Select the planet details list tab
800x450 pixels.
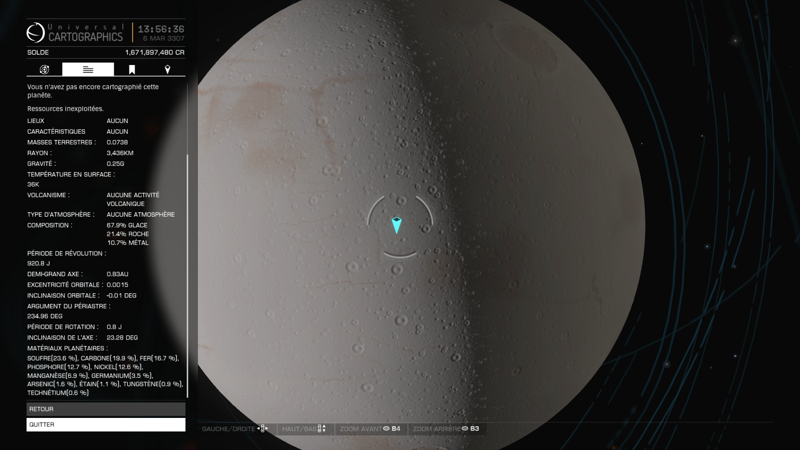coord(88,70)
